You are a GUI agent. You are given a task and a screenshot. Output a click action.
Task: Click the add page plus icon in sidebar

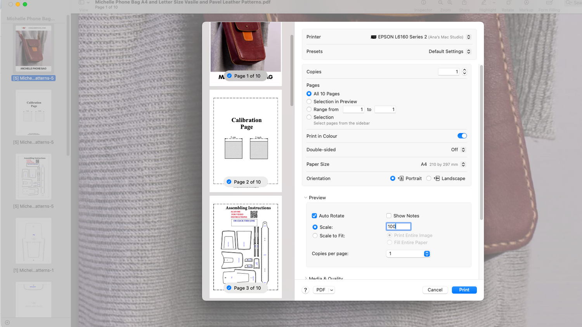pos(7,322)
